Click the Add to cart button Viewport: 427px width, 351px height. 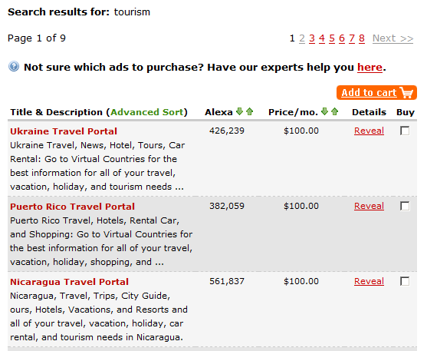click(x=376, y=92)
